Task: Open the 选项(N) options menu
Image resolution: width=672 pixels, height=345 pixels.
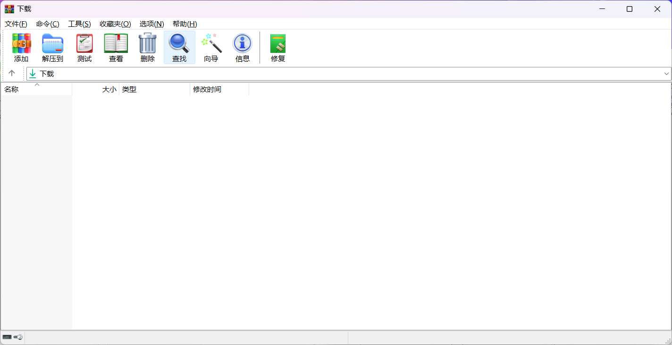Action: (151, 24)
